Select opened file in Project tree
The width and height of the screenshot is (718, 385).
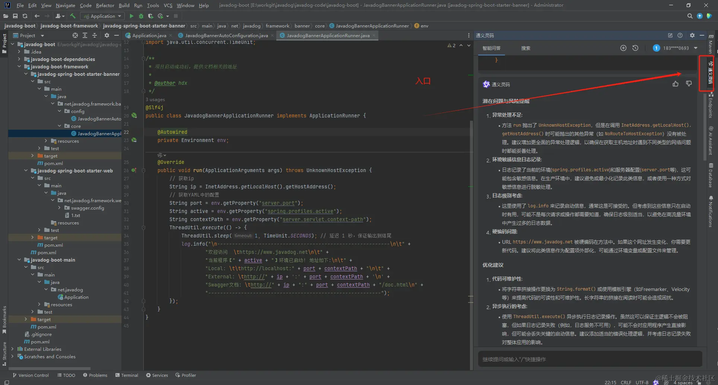(x=75, y=35)
